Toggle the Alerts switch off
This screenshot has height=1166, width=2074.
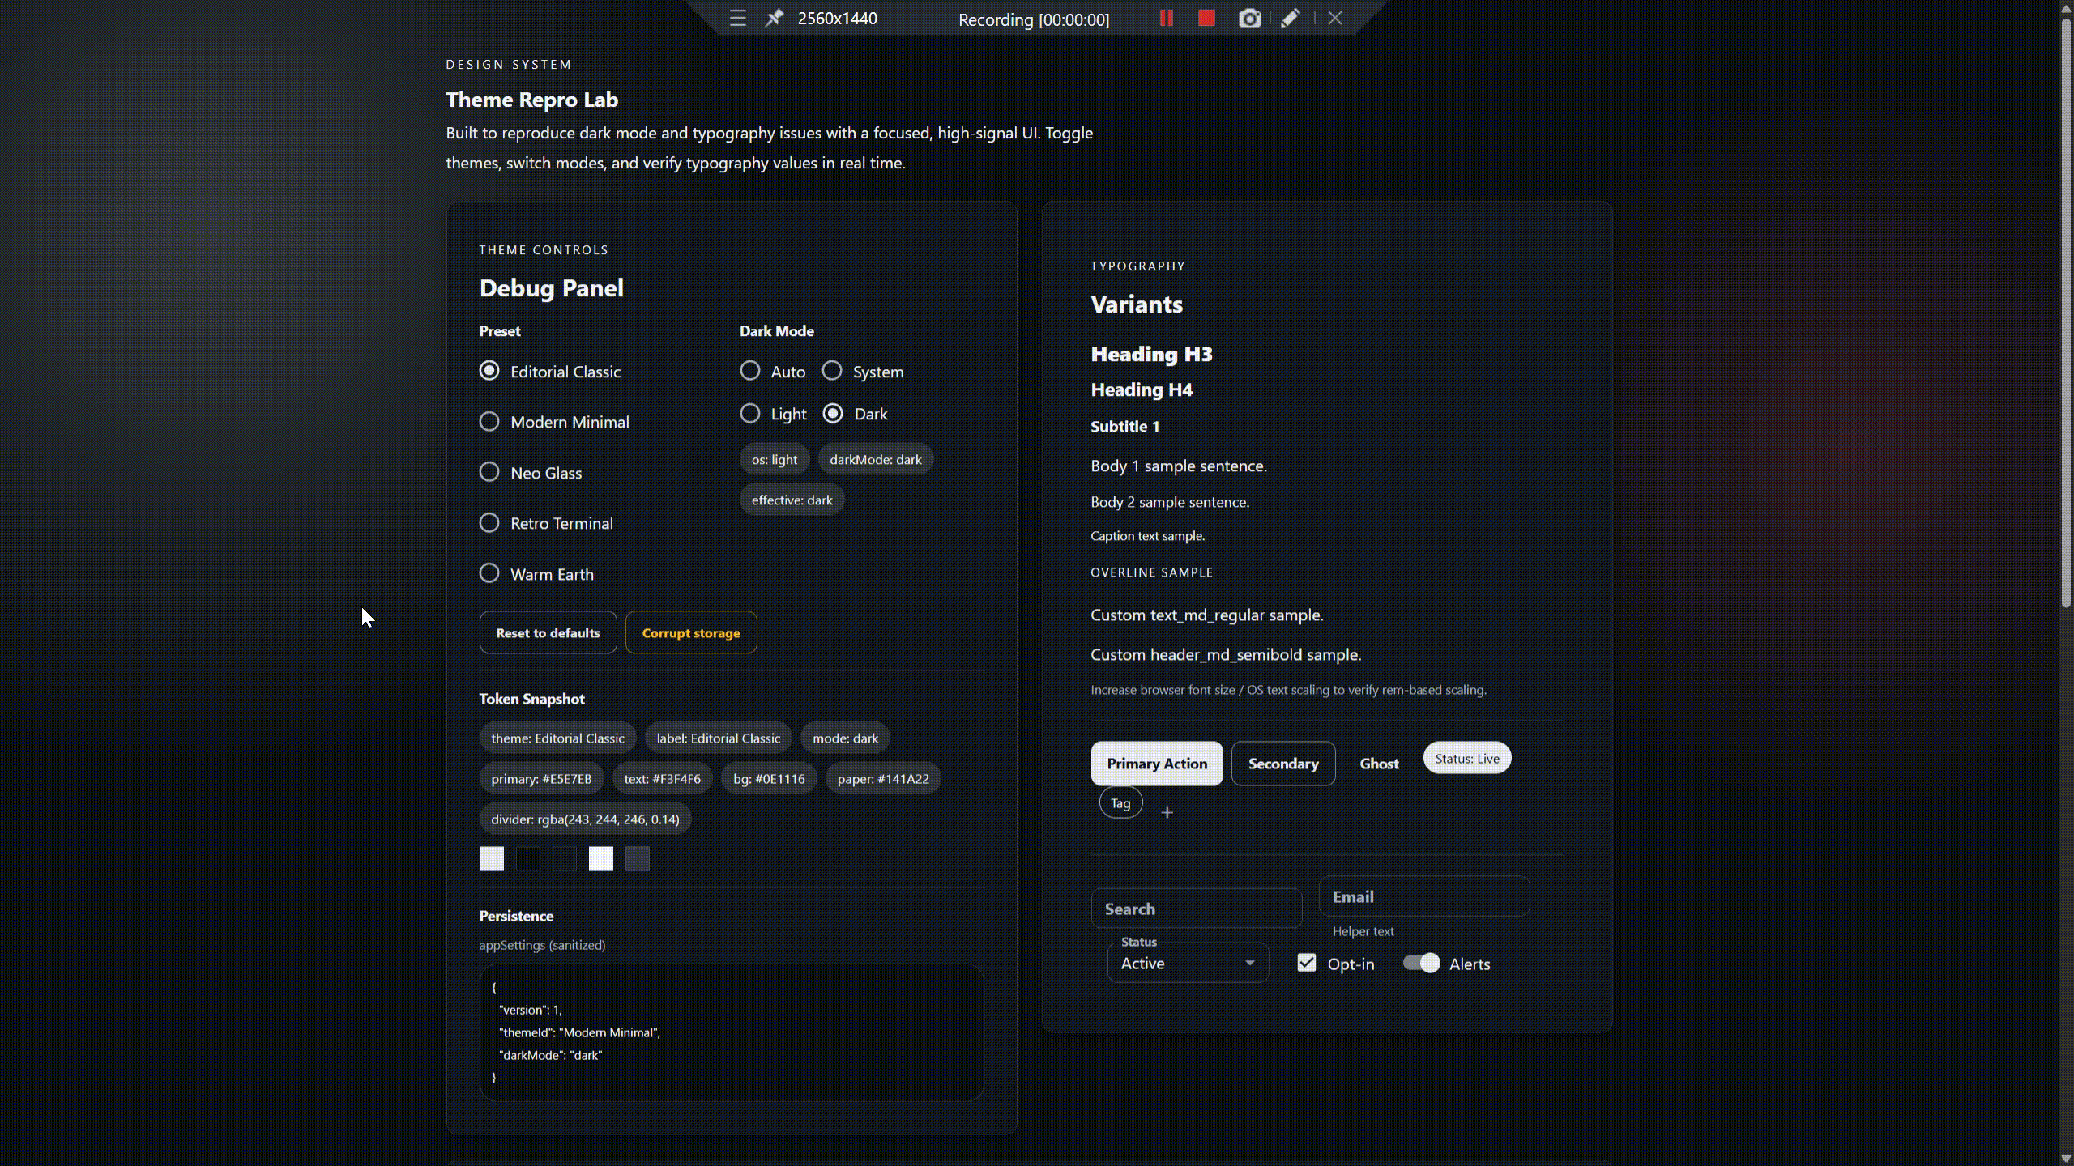pyautogui.click(x=1420, y=963)
